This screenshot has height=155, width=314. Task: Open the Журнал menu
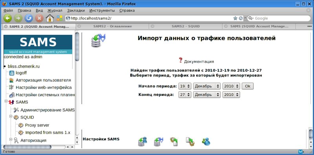click(x=55, y=11)
